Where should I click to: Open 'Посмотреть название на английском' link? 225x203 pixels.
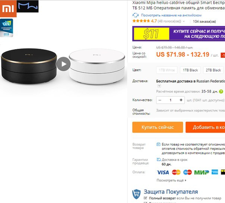pos(171,15)
